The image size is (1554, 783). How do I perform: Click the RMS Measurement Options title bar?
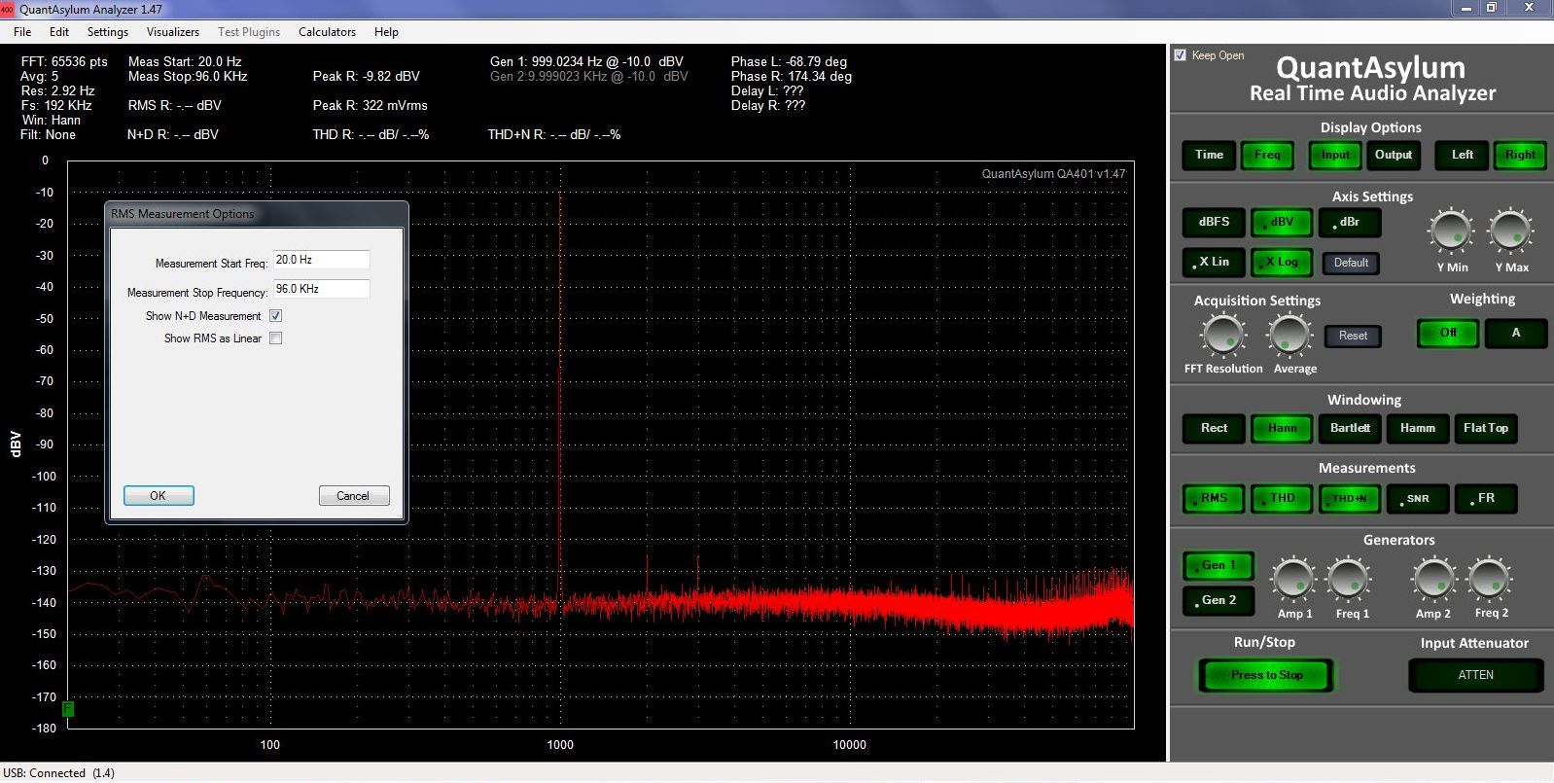tap(257, 214)
